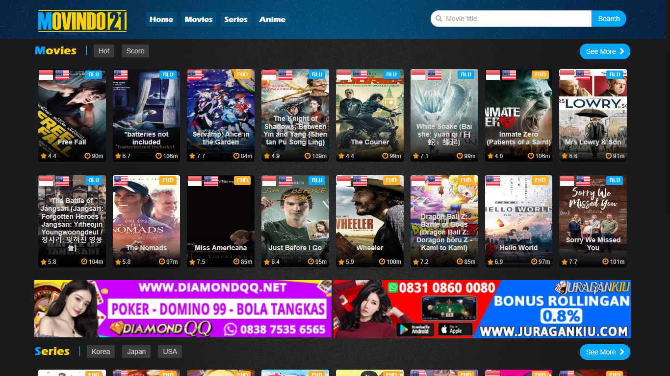Open the Movies menu item
Image resolution: width=670 pixels, height=376 pixels.
(x=199, y=20)
